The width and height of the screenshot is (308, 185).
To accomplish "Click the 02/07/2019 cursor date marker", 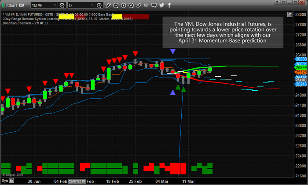I will (x=77, y=181).
